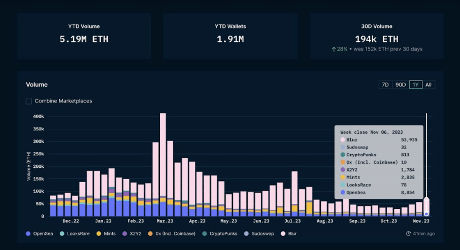Select the All time range option
460x250 pixels.
pos(429,85)
